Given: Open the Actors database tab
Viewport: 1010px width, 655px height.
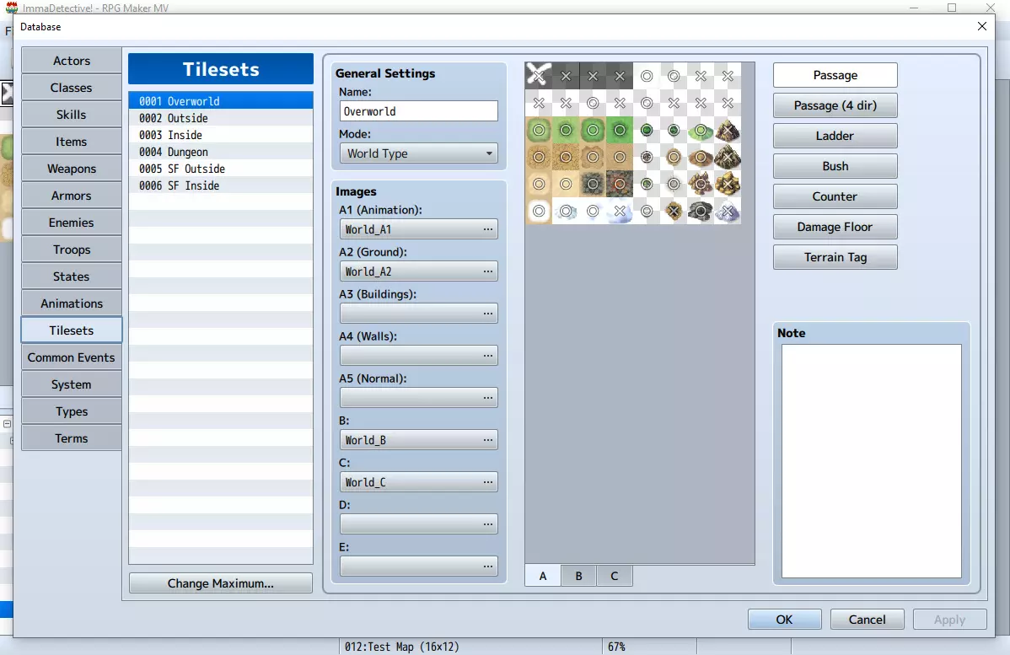Looking at the screenshot, I should coord(72,61).
